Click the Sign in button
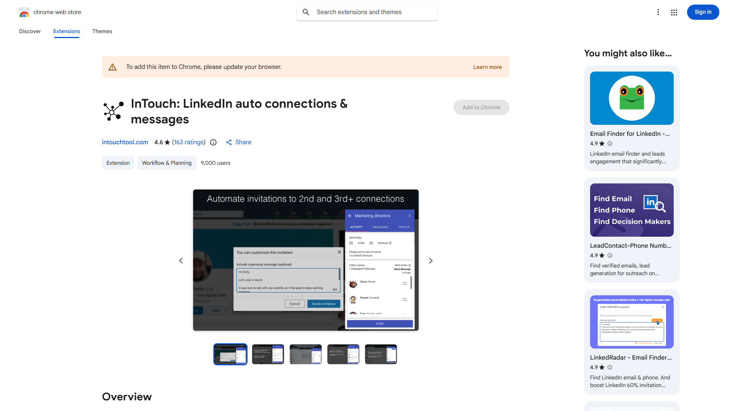Image resolution: width=730 pixels, height=411 pixels. (x=703, y=12)
